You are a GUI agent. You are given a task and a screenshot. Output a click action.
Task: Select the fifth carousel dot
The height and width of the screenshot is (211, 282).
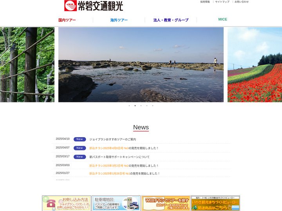(x=153, y=105)
